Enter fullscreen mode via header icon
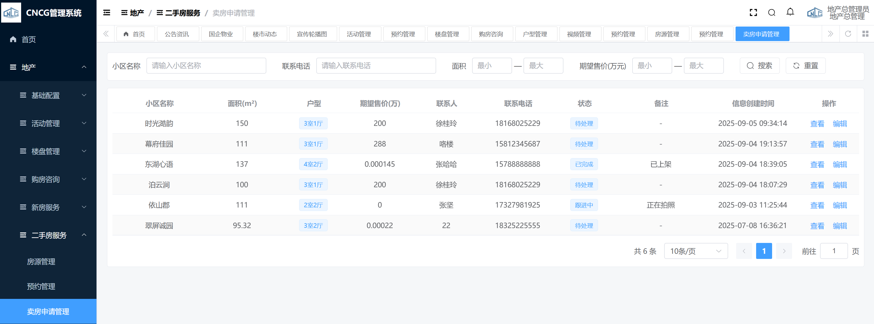The height and width of the screenshot is (324, 874). pyautogui.click(x=753, y=13)
